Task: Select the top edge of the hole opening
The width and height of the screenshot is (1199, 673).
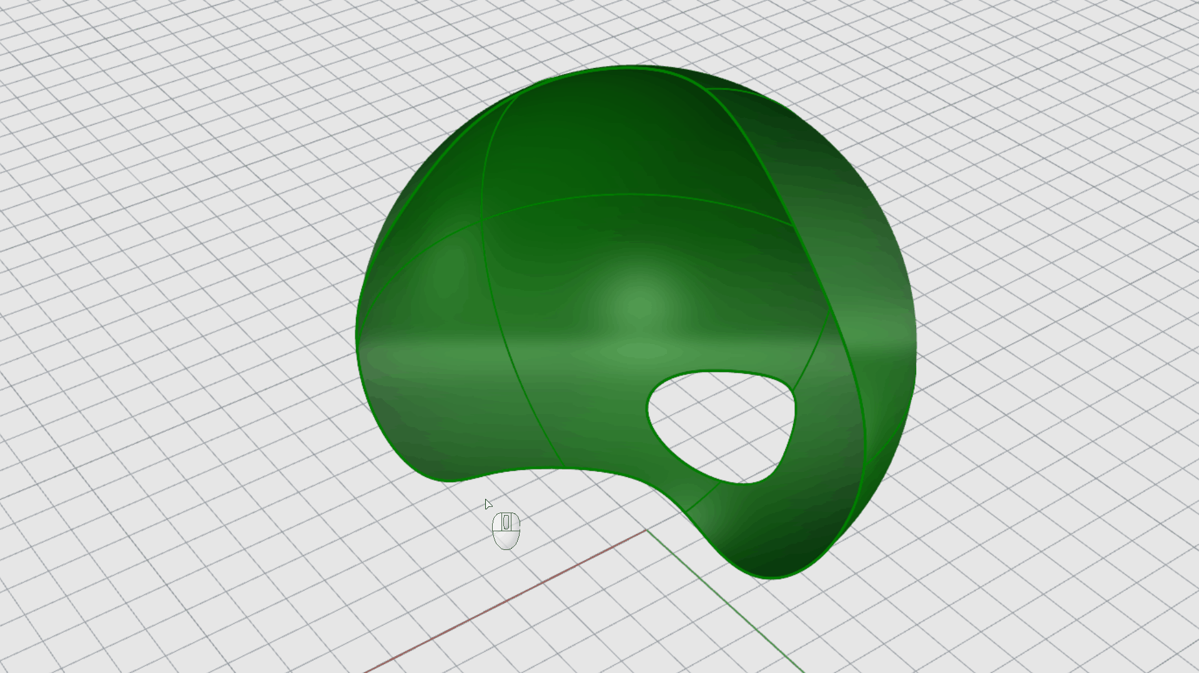Action: click(718, 371)
